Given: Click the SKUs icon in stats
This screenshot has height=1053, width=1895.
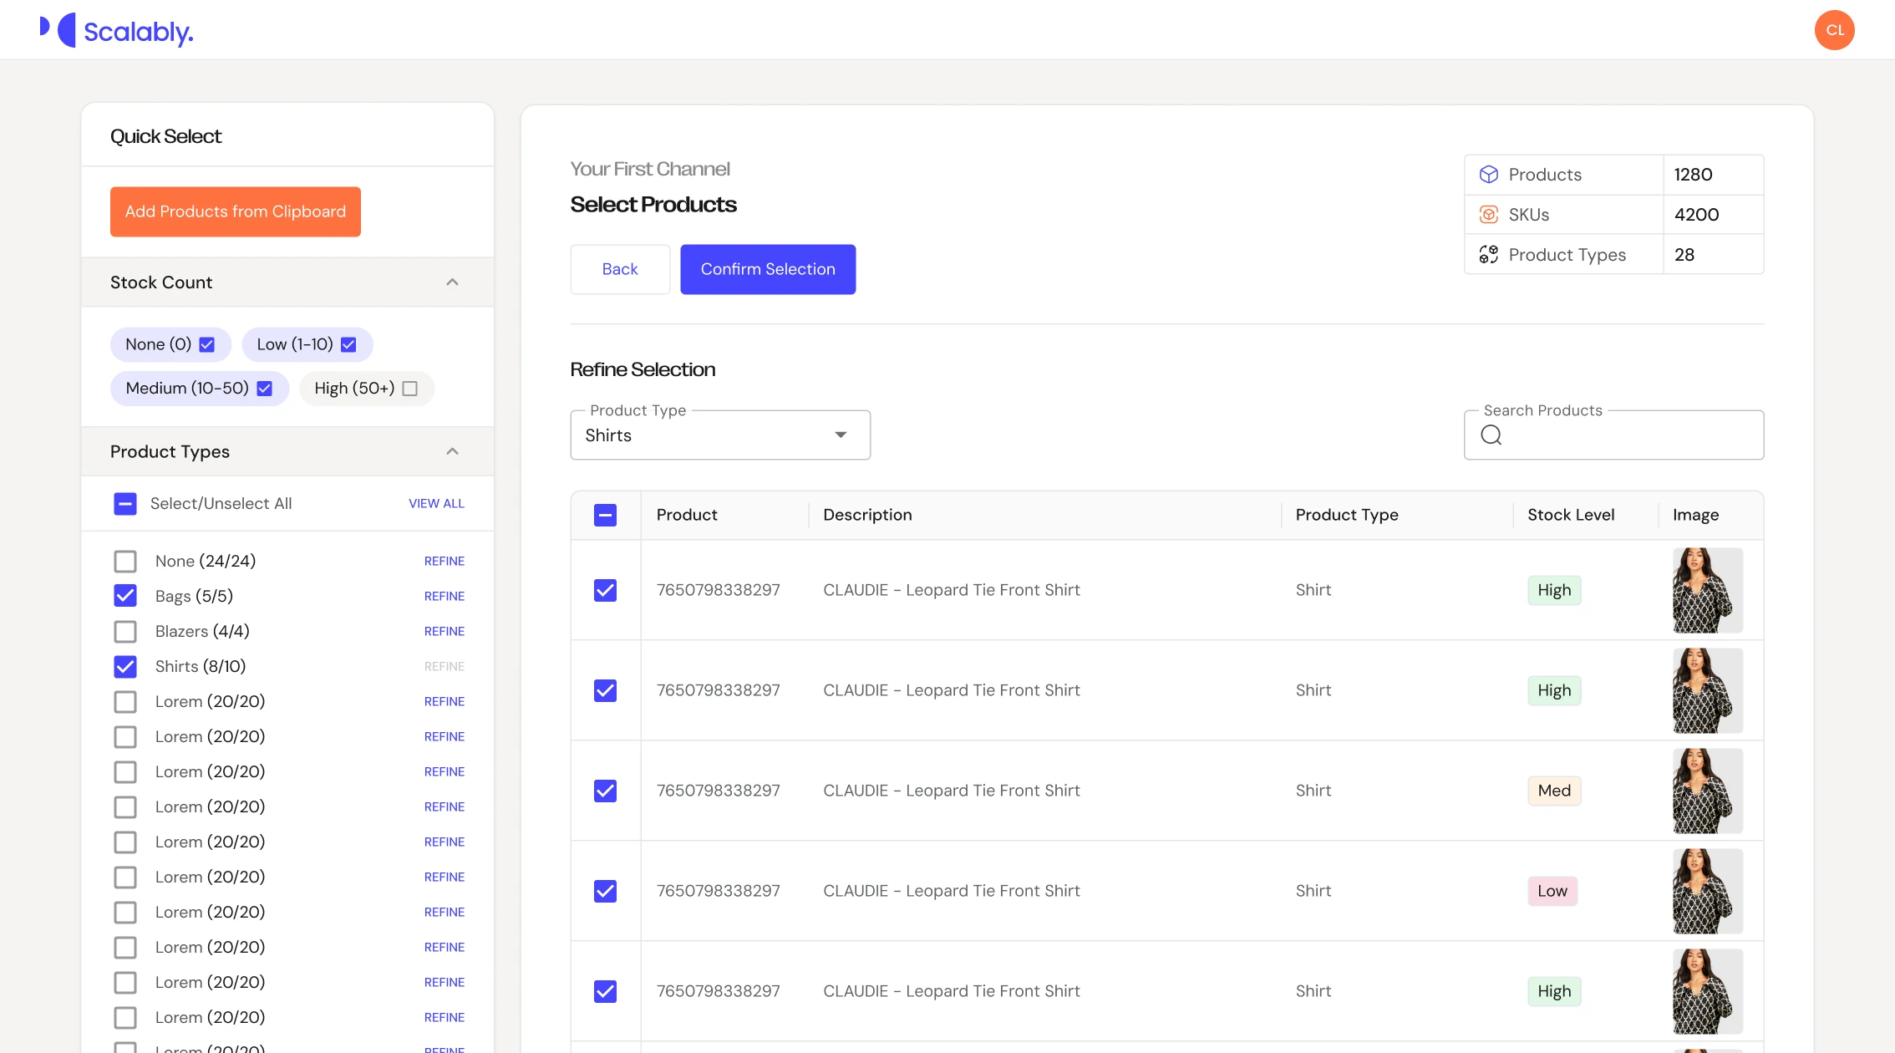Looking at the screenshot, I should point(1488,214).
